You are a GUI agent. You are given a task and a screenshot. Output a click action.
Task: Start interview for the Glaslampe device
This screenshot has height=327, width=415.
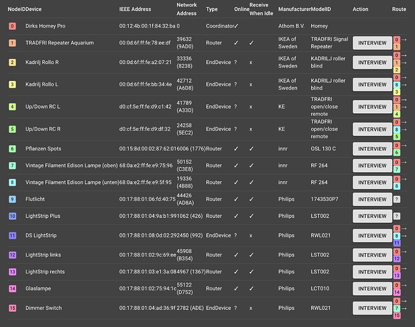tap(372, 288)
